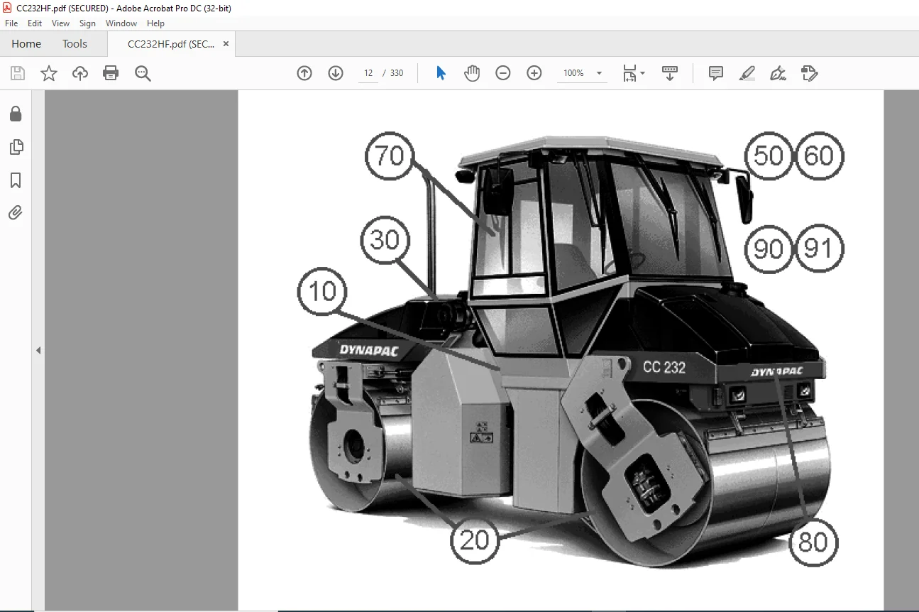
Task: Open the page fit options dropdown
Action: 633,73
